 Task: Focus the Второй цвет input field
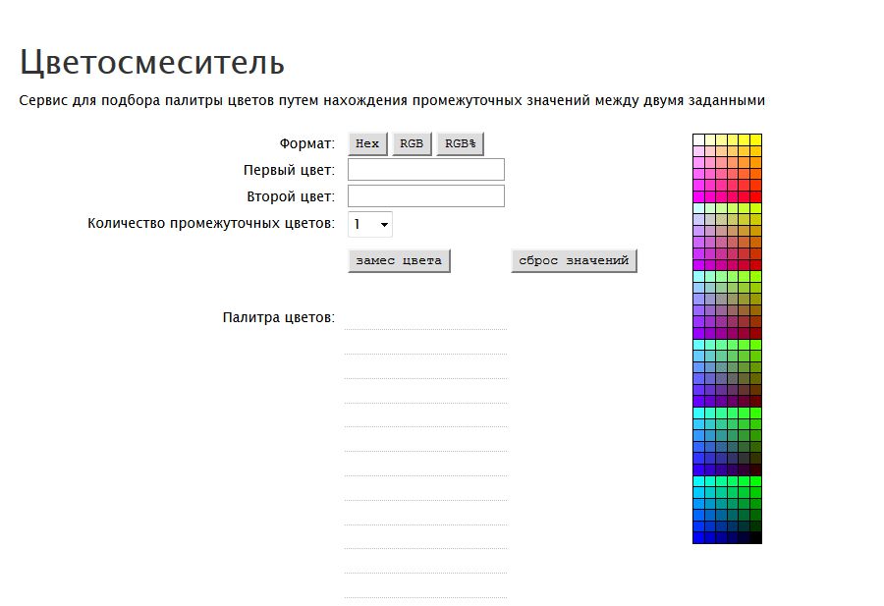click(426, 196)
